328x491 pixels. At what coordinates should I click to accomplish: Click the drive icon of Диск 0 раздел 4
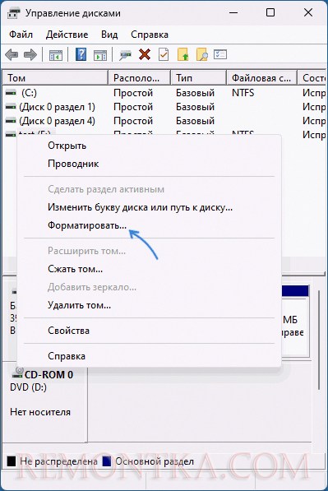click(x=11, y=121)
